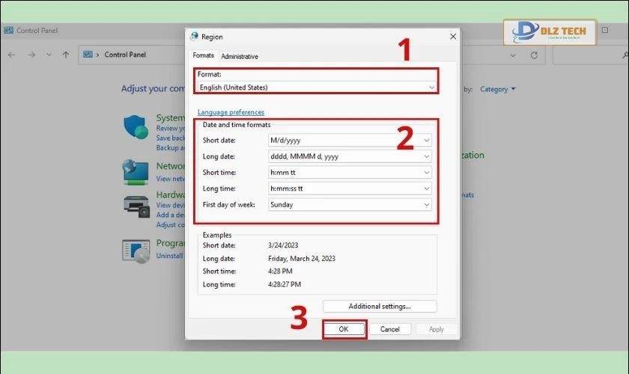Open the Hardware and Sound printer icon
Image resolution: width=629 pixels, height=374 pixels.
136,205
